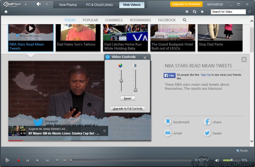The height and width of the screenshot is (167, 255).
Task: Click the Reset button
Action: (x=128, y=98)
